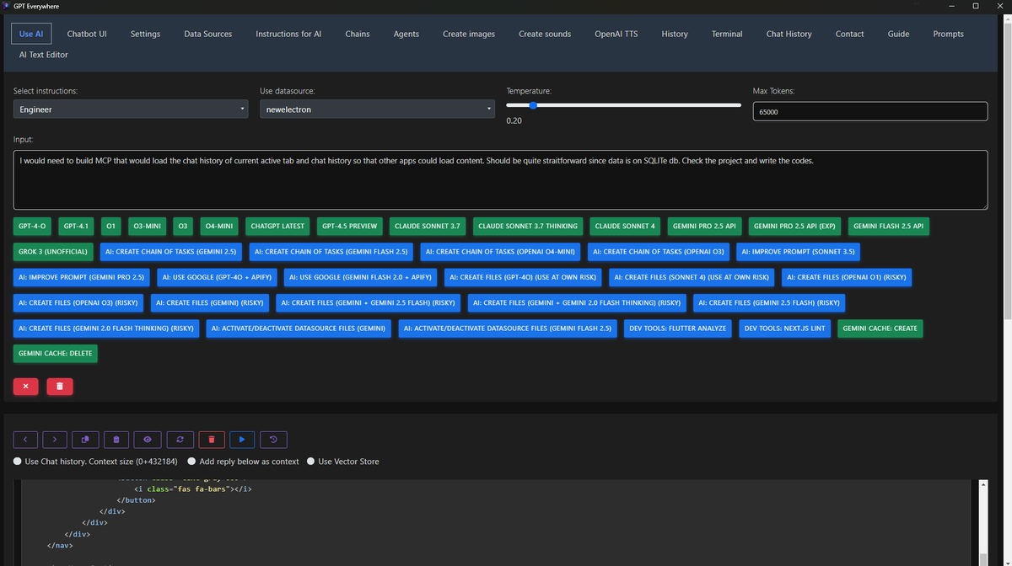Click the code panel scrollbar up arrow

[x=982, y=484]
